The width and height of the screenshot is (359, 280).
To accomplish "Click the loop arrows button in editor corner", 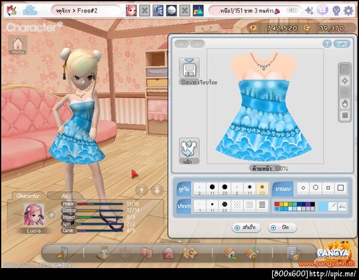I will click(x=342, y=44).
